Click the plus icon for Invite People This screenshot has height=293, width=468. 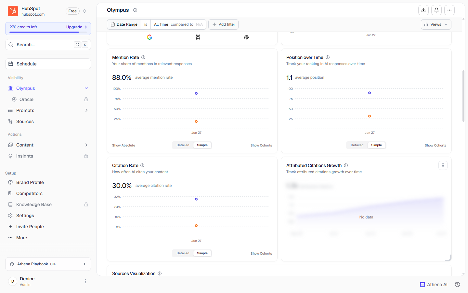pos(10,227)
